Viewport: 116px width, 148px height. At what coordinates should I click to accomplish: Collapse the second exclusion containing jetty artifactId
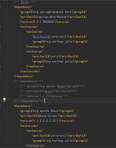(0, 51)
